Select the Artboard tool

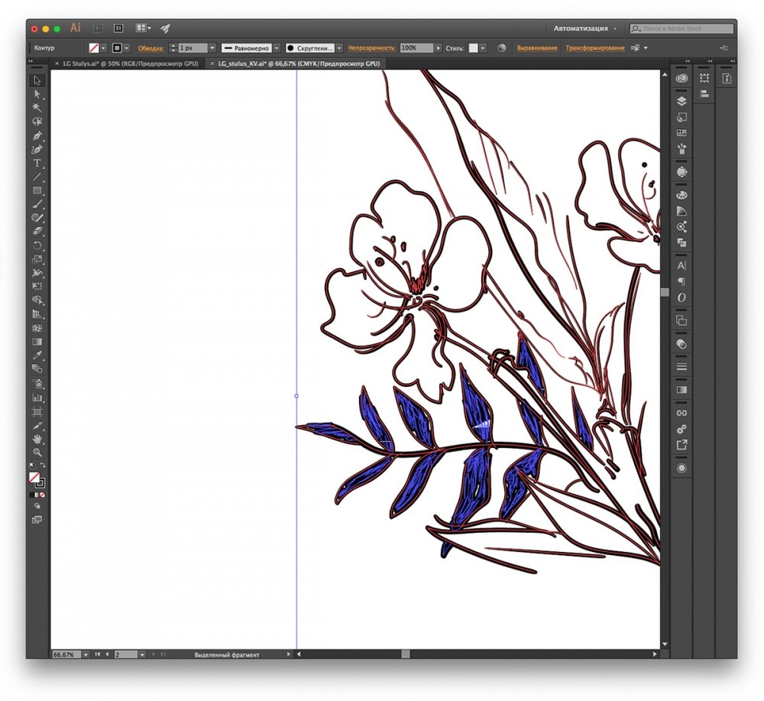(37, 412)
